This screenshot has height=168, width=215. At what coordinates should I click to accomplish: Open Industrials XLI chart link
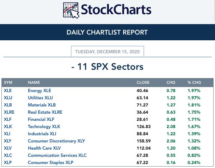click(x=42, y=134)
